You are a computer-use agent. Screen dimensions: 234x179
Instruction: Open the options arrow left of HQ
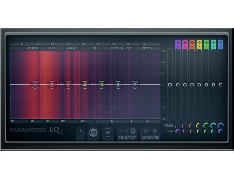coord(80,132)
